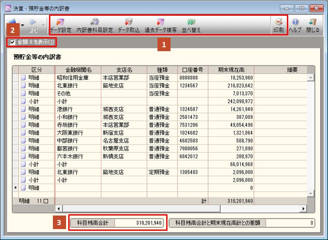328x240 pixels.
Task: Click the 種類 column header
Action: 162,70
